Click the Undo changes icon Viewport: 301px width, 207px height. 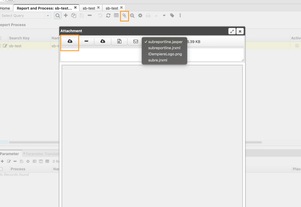tap(100, 15)
